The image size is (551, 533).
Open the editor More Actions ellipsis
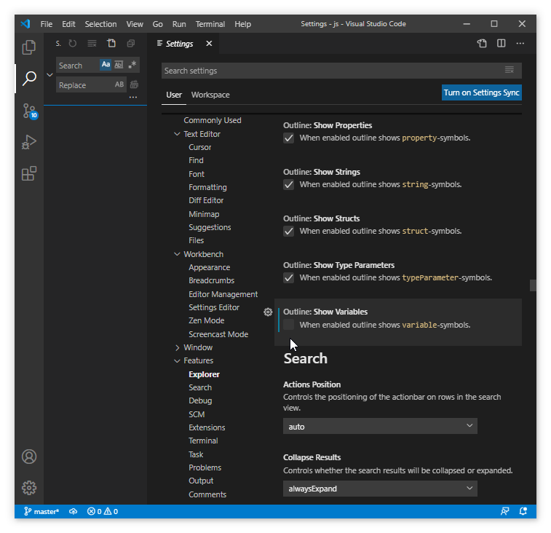(x=520, y=43)
